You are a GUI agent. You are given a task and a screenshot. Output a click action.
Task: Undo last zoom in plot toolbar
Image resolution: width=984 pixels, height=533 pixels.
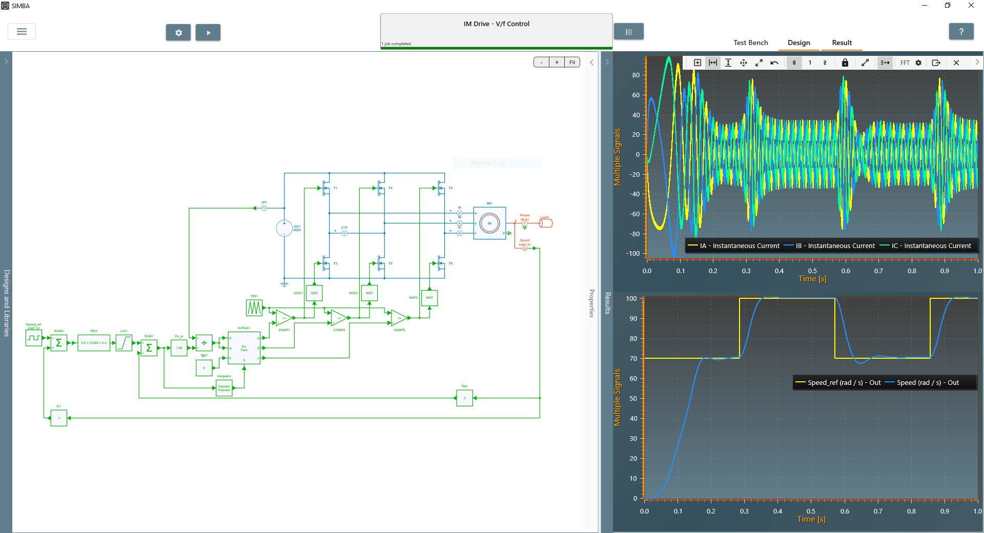(x=774, y=63)
